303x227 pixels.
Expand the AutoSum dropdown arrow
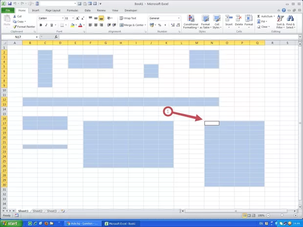point(274,17)
